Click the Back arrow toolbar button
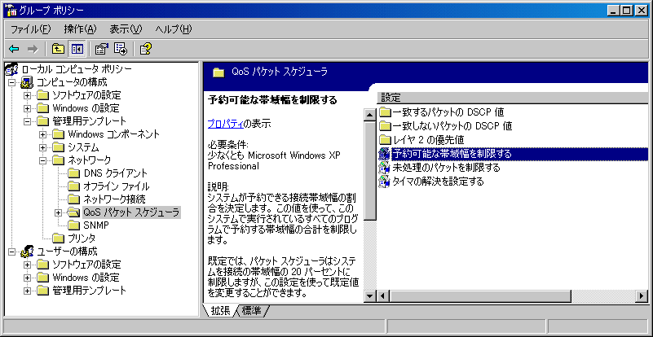The width and height of the screenshot is (653, 337). (x=14, y=50)
